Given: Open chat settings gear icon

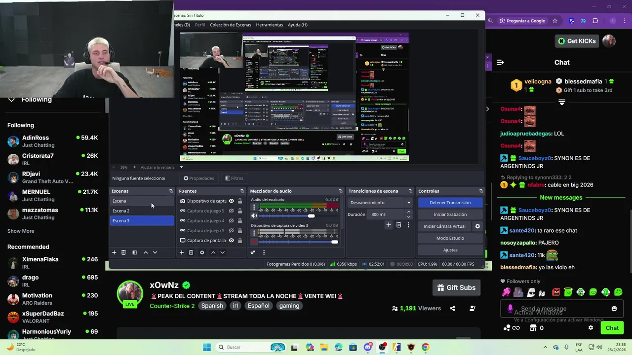Looking at the screenshot, I should tap(591, 328).
